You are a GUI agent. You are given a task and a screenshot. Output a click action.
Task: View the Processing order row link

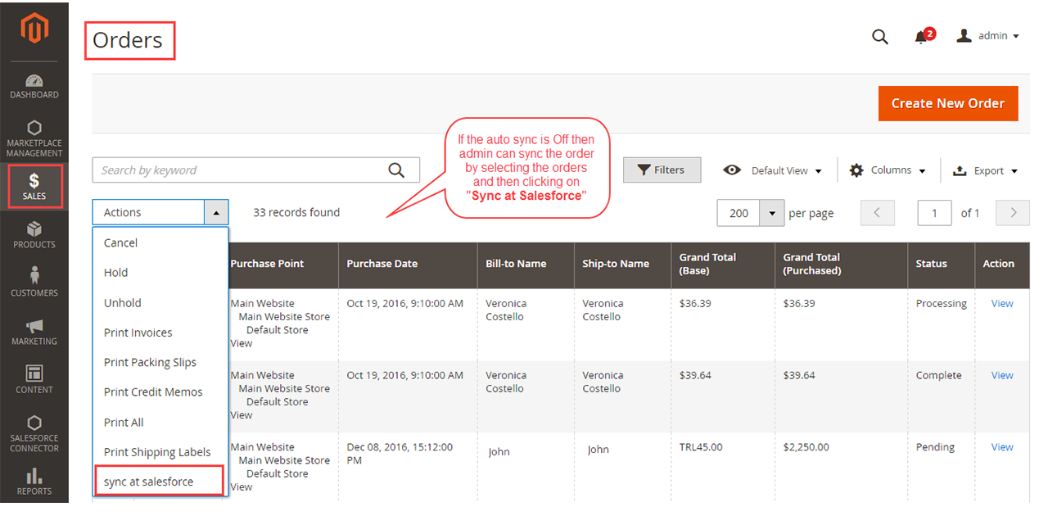(1002, 303)
